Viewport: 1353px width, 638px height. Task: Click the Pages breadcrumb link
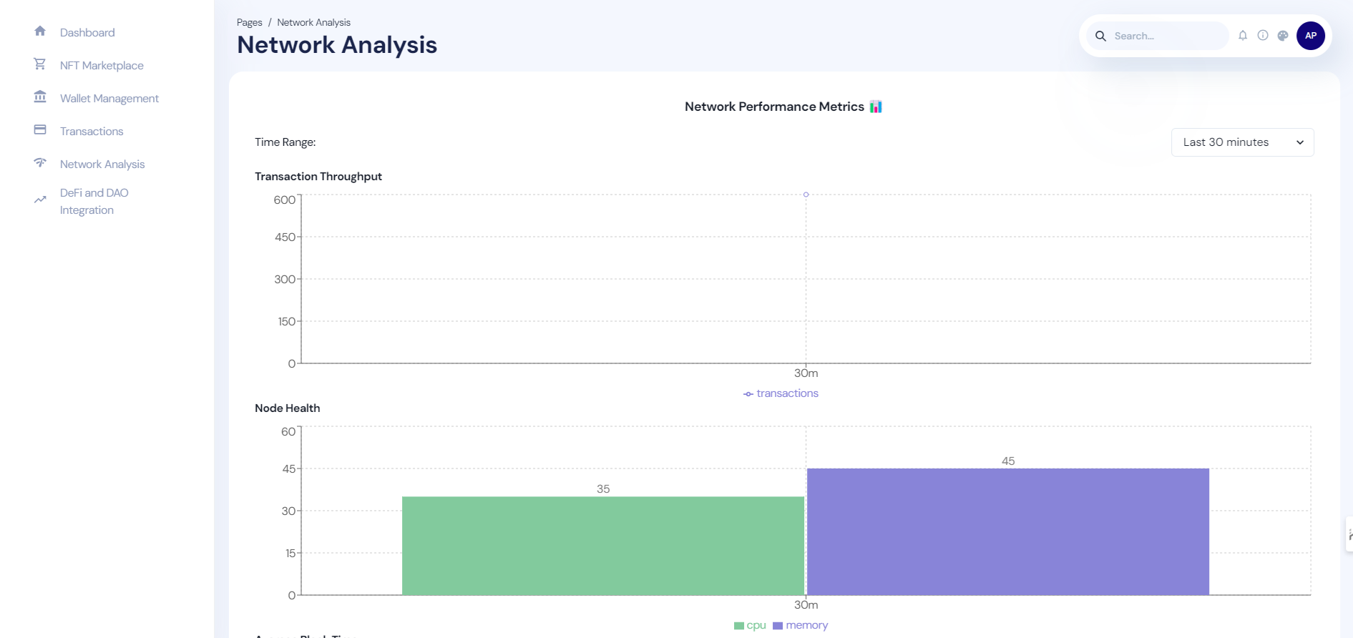point(249,23)
